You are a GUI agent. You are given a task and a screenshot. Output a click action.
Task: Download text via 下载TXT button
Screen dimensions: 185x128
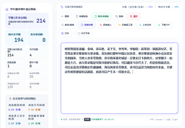tap(164, 25)
